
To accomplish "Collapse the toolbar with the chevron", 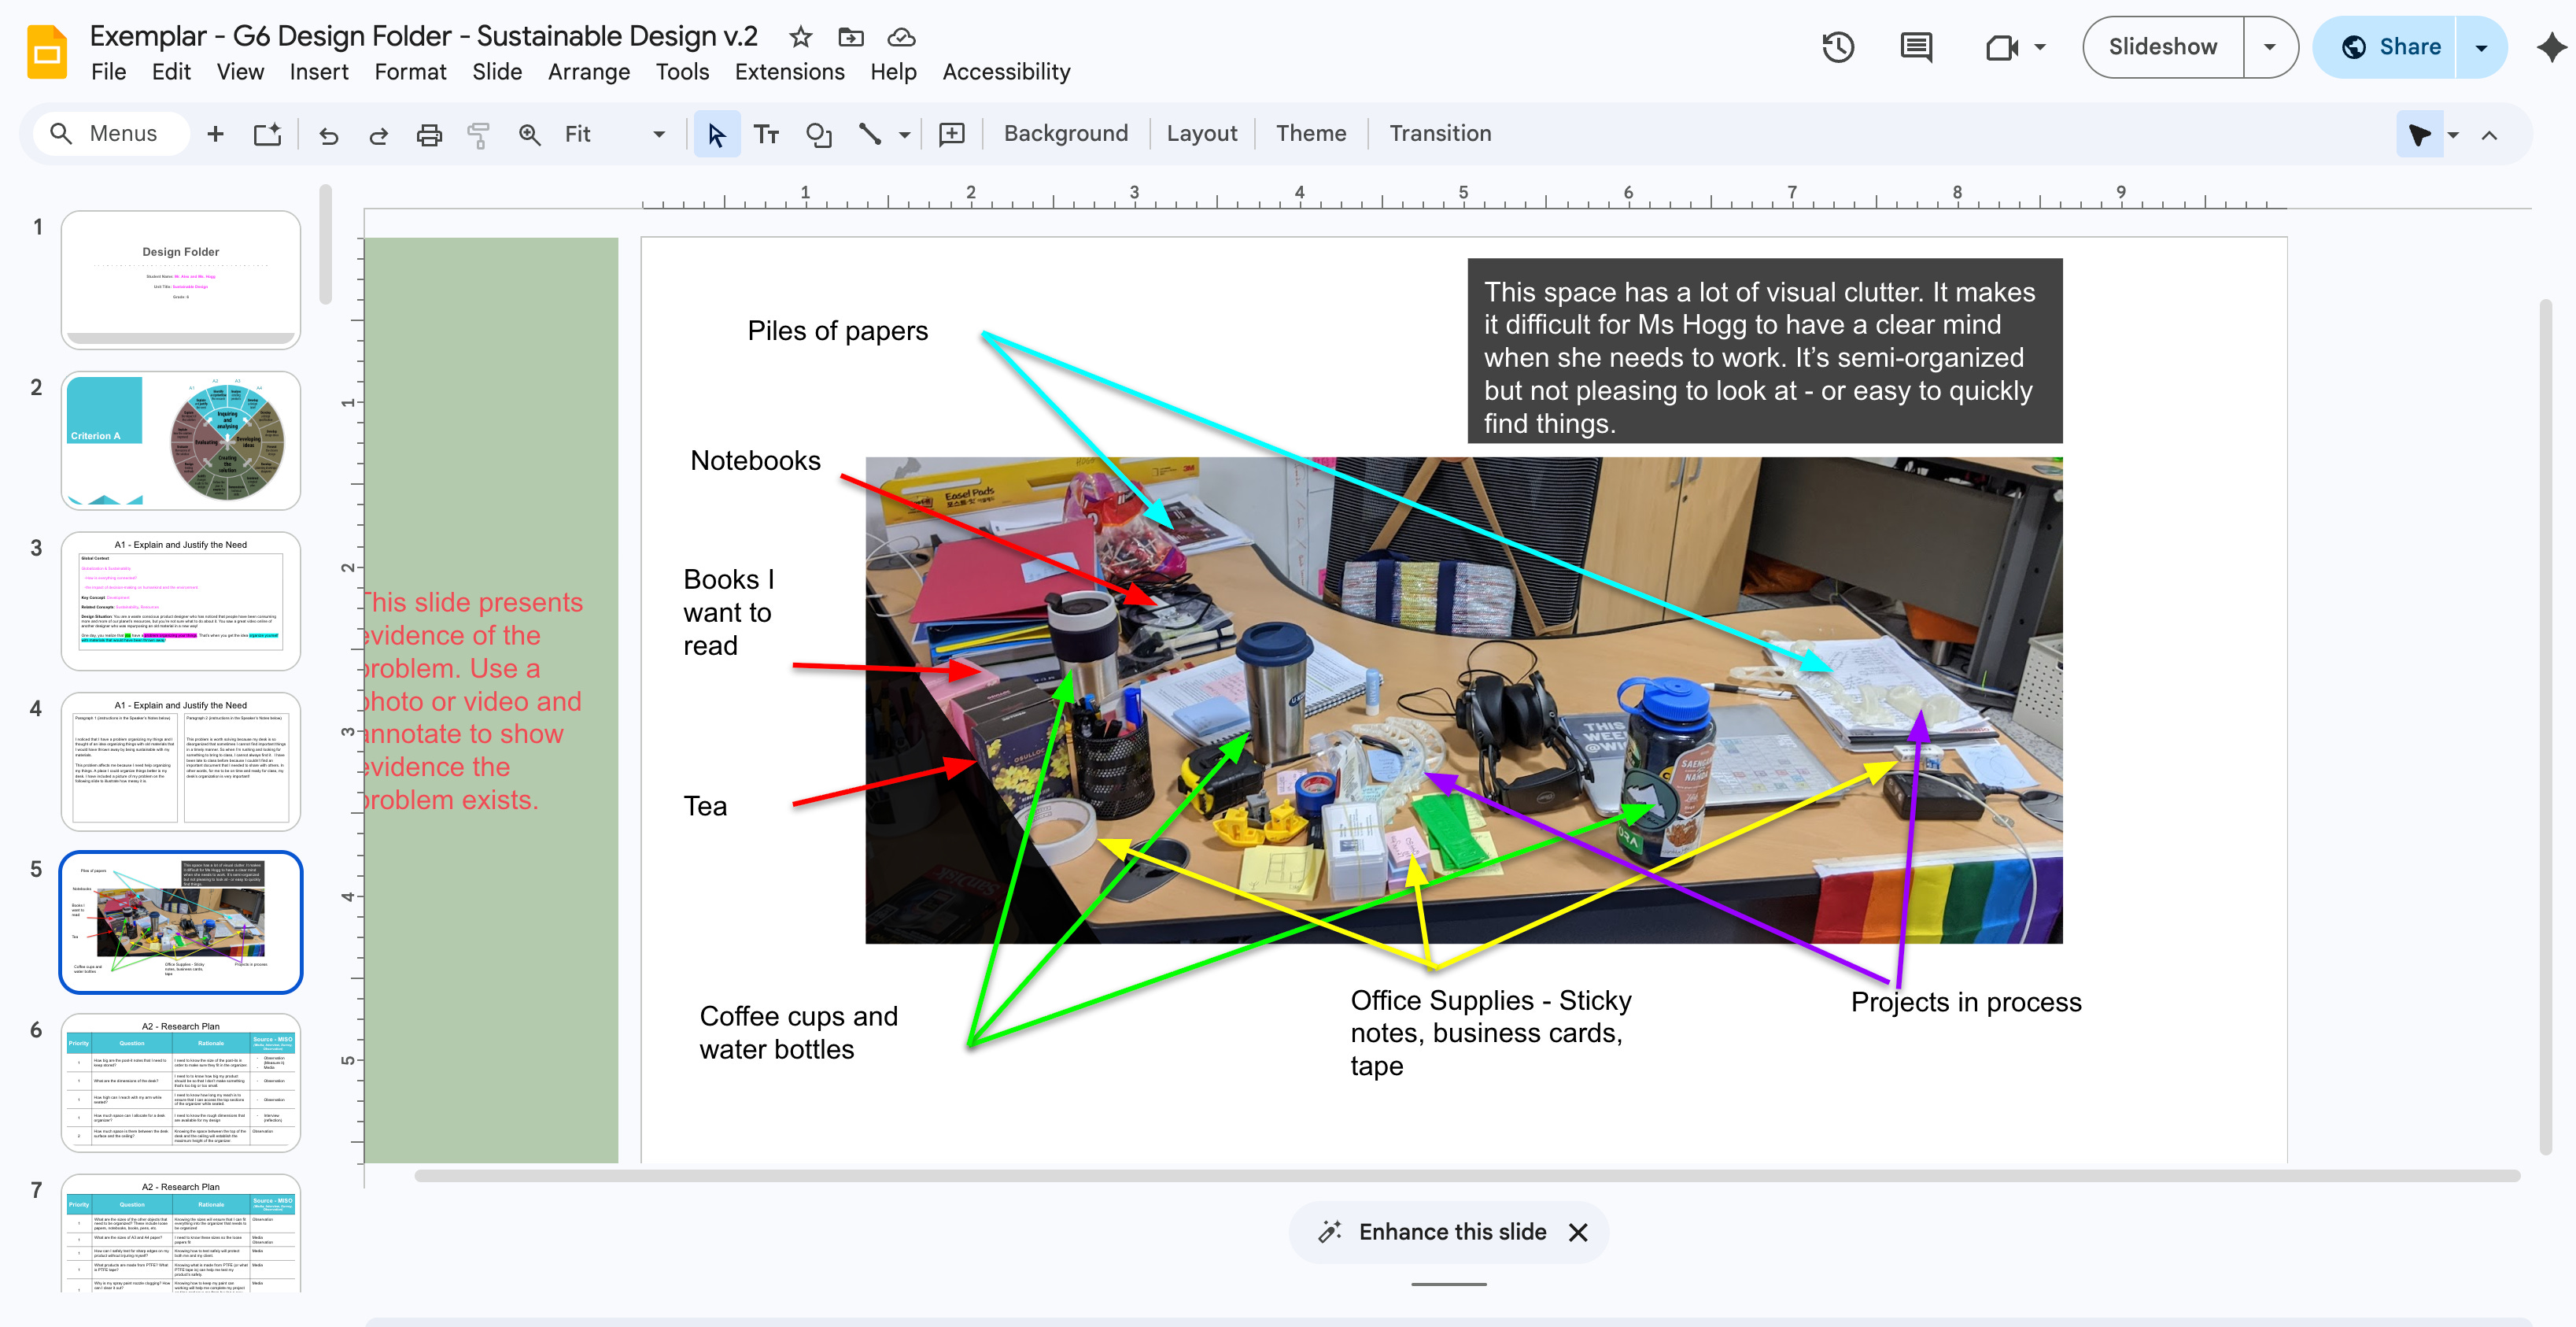I will (x=2489, y=134).
